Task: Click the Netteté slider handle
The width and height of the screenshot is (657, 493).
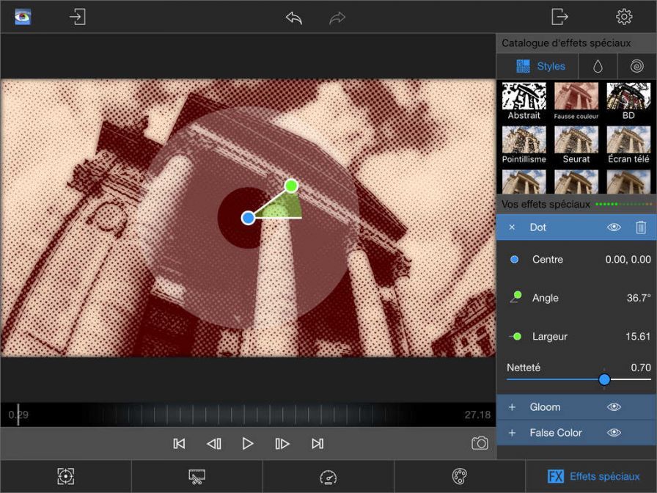Action: pos(604,379)
